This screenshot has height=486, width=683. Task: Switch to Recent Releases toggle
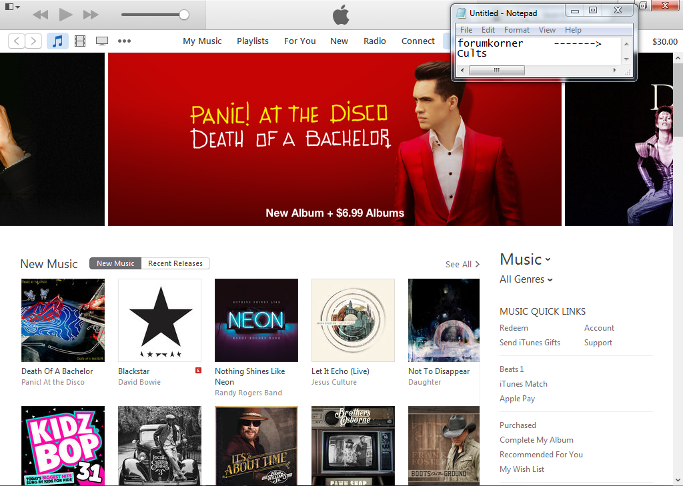pyautogui.click(x=175, y=263)
